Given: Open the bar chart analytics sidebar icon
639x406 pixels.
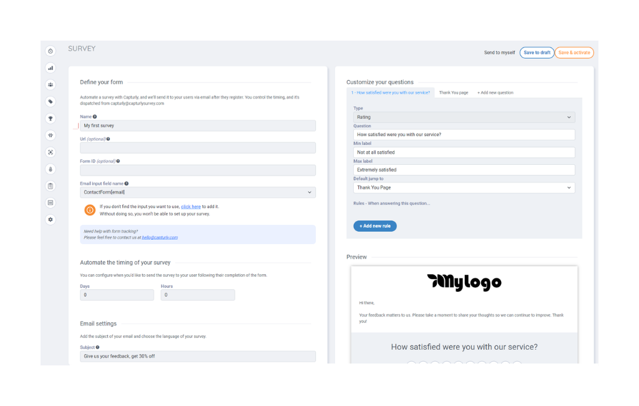Looking at the screenshot, I should coord(51,68).
